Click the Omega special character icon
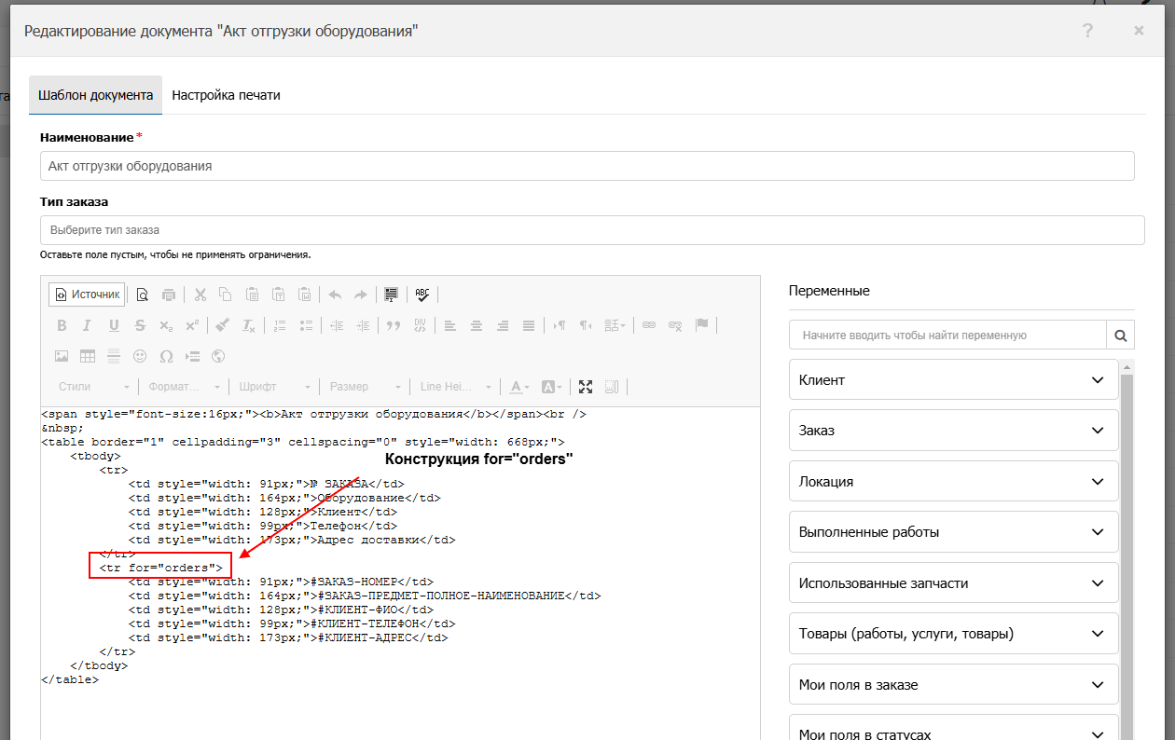The image size is (1175, 740). click(166, 356)
